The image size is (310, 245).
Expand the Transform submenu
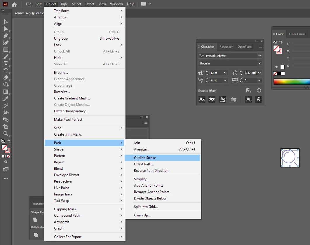(85, 11)
